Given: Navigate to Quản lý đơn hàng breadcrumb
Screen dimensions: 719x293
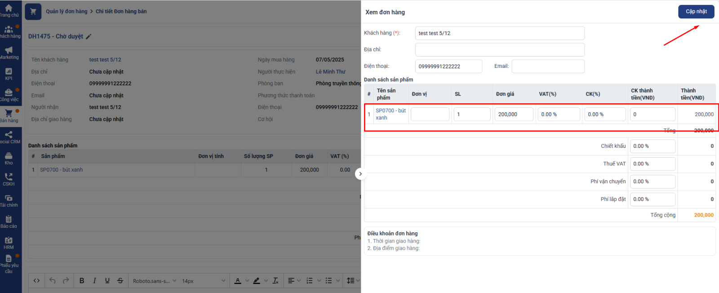Looking at the screenshot, I should [x=67, y=12].
